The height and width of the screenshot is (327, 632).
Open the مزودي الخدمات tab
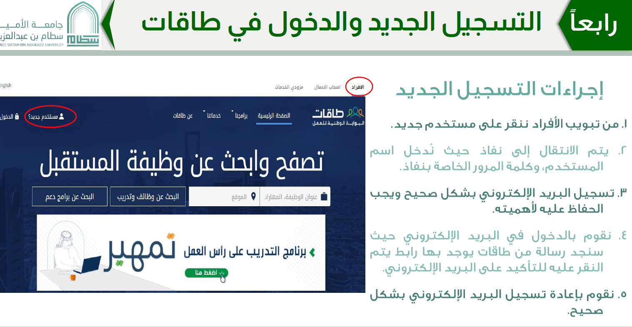[289, 87]
